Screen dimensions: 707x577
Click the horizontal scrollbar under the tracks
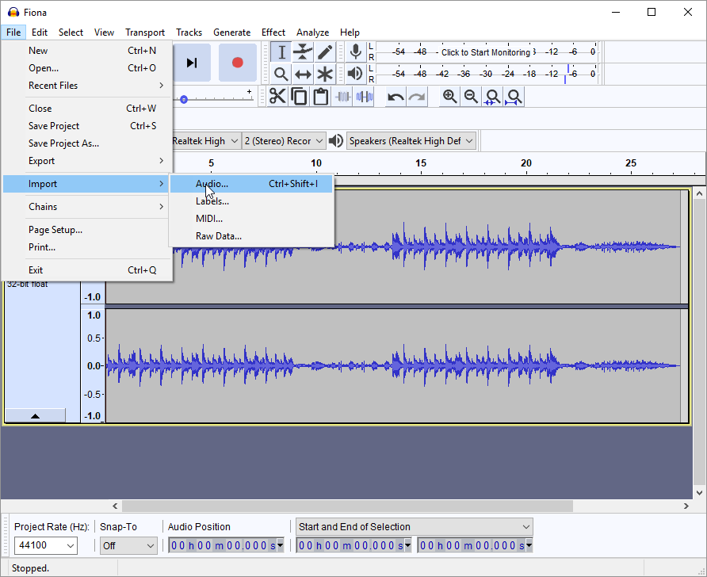point(346,506)
